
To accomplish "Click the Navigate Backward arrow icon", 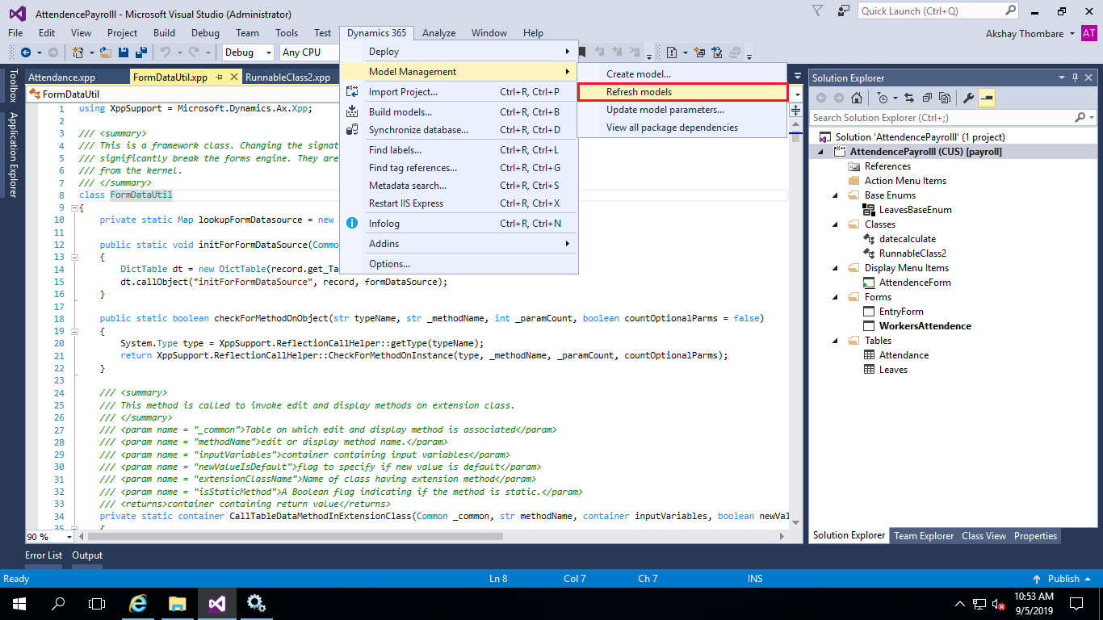I will pyautogui.click(x=26, y=52).
